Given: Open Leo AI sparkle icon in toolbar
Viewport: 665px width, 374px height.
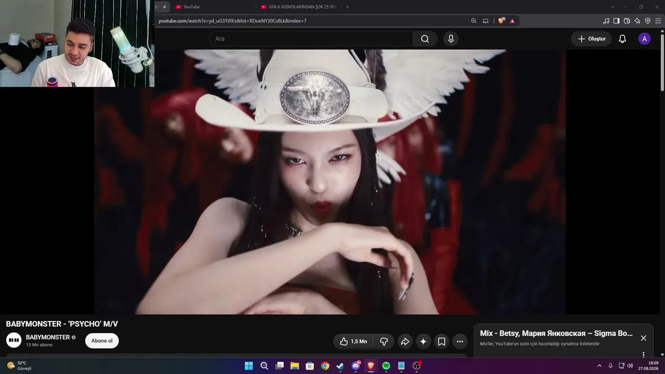Looking at the screenshot, I should coord(637,21).
